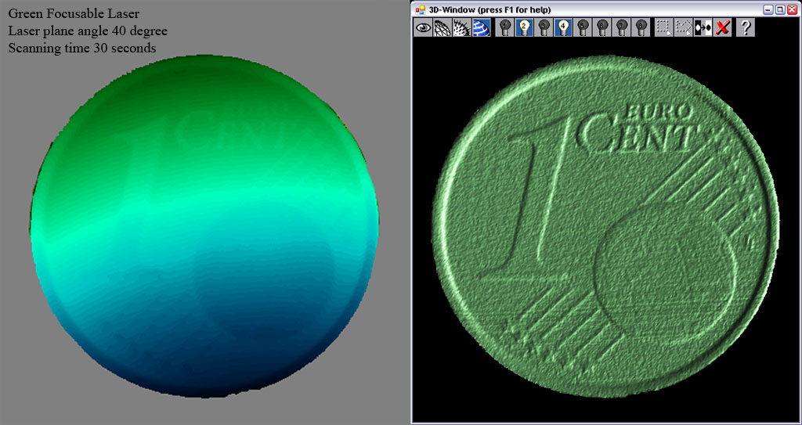This screenshot has width=802, height=425.
Task: Choose the polygon selection tool
Action: coord(684,28)
